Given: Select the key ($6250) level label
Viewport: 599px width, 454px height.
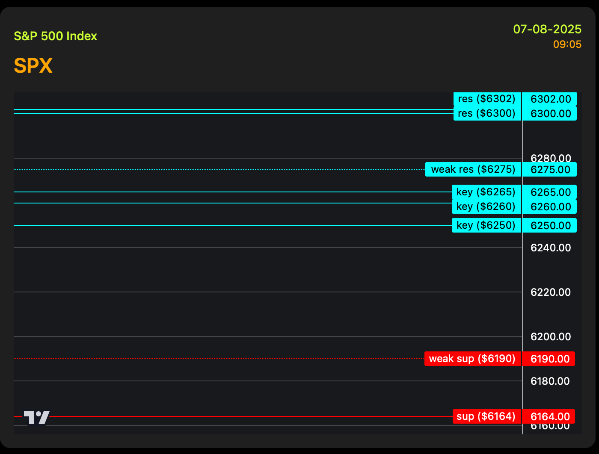Looking at the screenshot, I should point(486,225).
